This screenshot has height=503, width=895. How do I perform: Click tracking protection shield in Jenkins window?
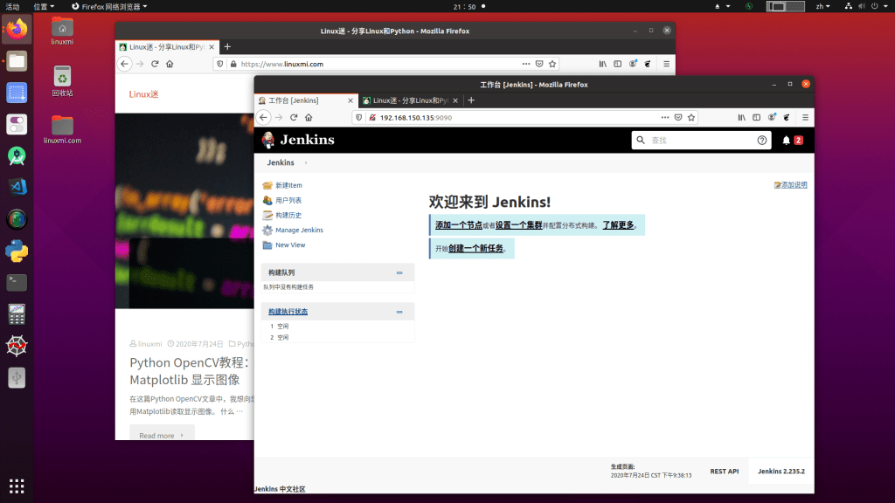(x=358, y=118)
